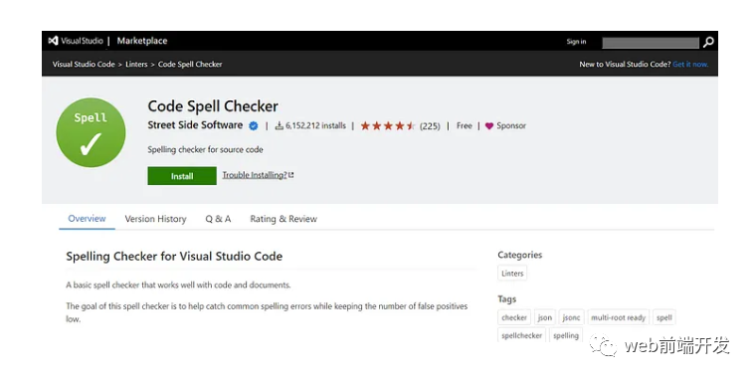Click the Get it now link

690,64
